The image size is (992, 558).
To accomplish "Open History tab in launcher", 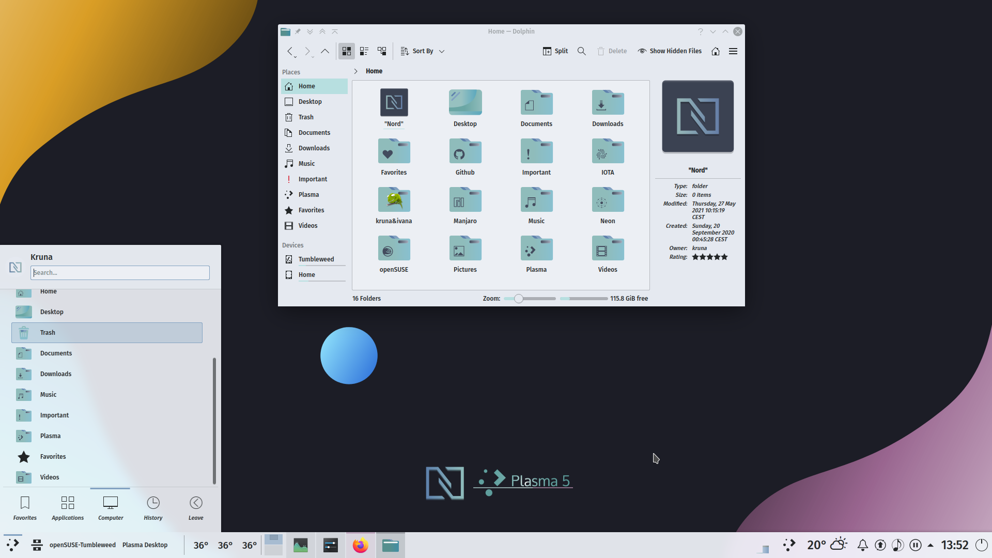I will pos(153,508).
